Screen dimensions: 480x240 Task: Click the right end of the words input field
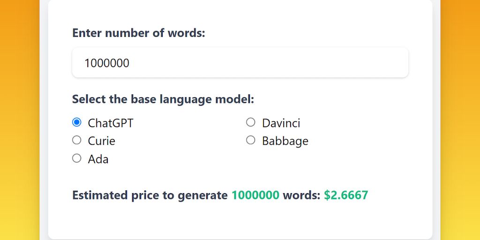[398, 63]
